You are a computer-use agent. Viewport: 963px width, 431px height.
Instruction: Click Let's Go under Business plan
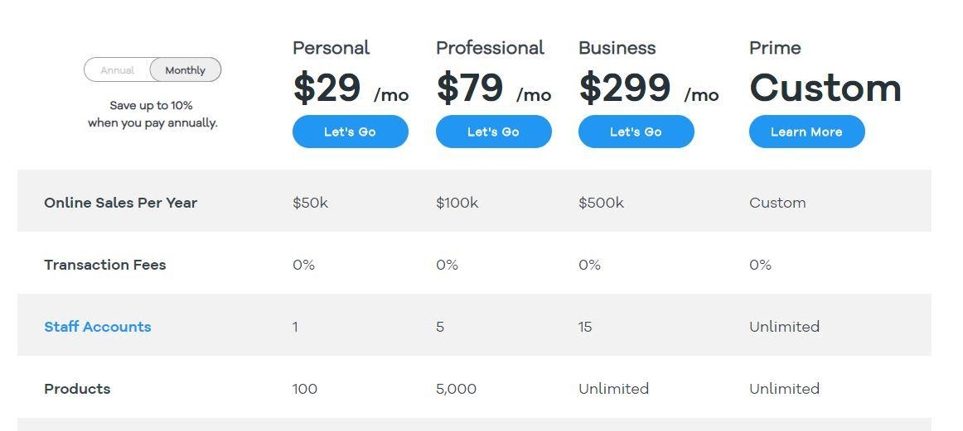point(636,132)
